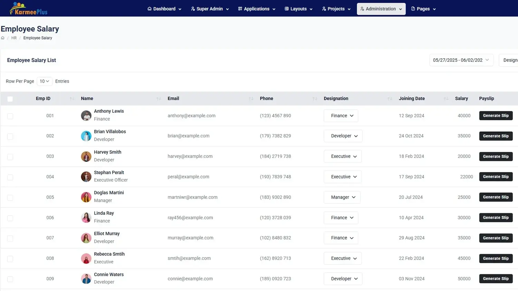Click sort icon in Designation column

pyautogui.click(x=390, y=99)
